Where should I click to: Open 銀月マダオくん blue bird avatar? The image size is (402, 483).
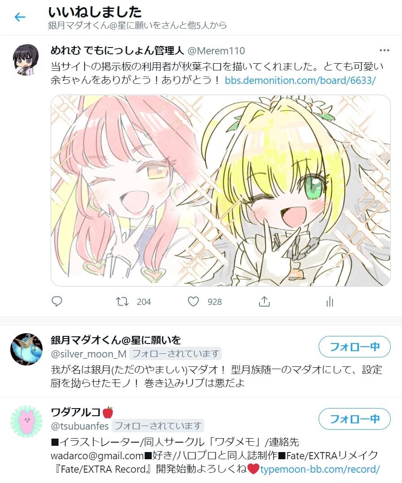(x=26, y=349)
